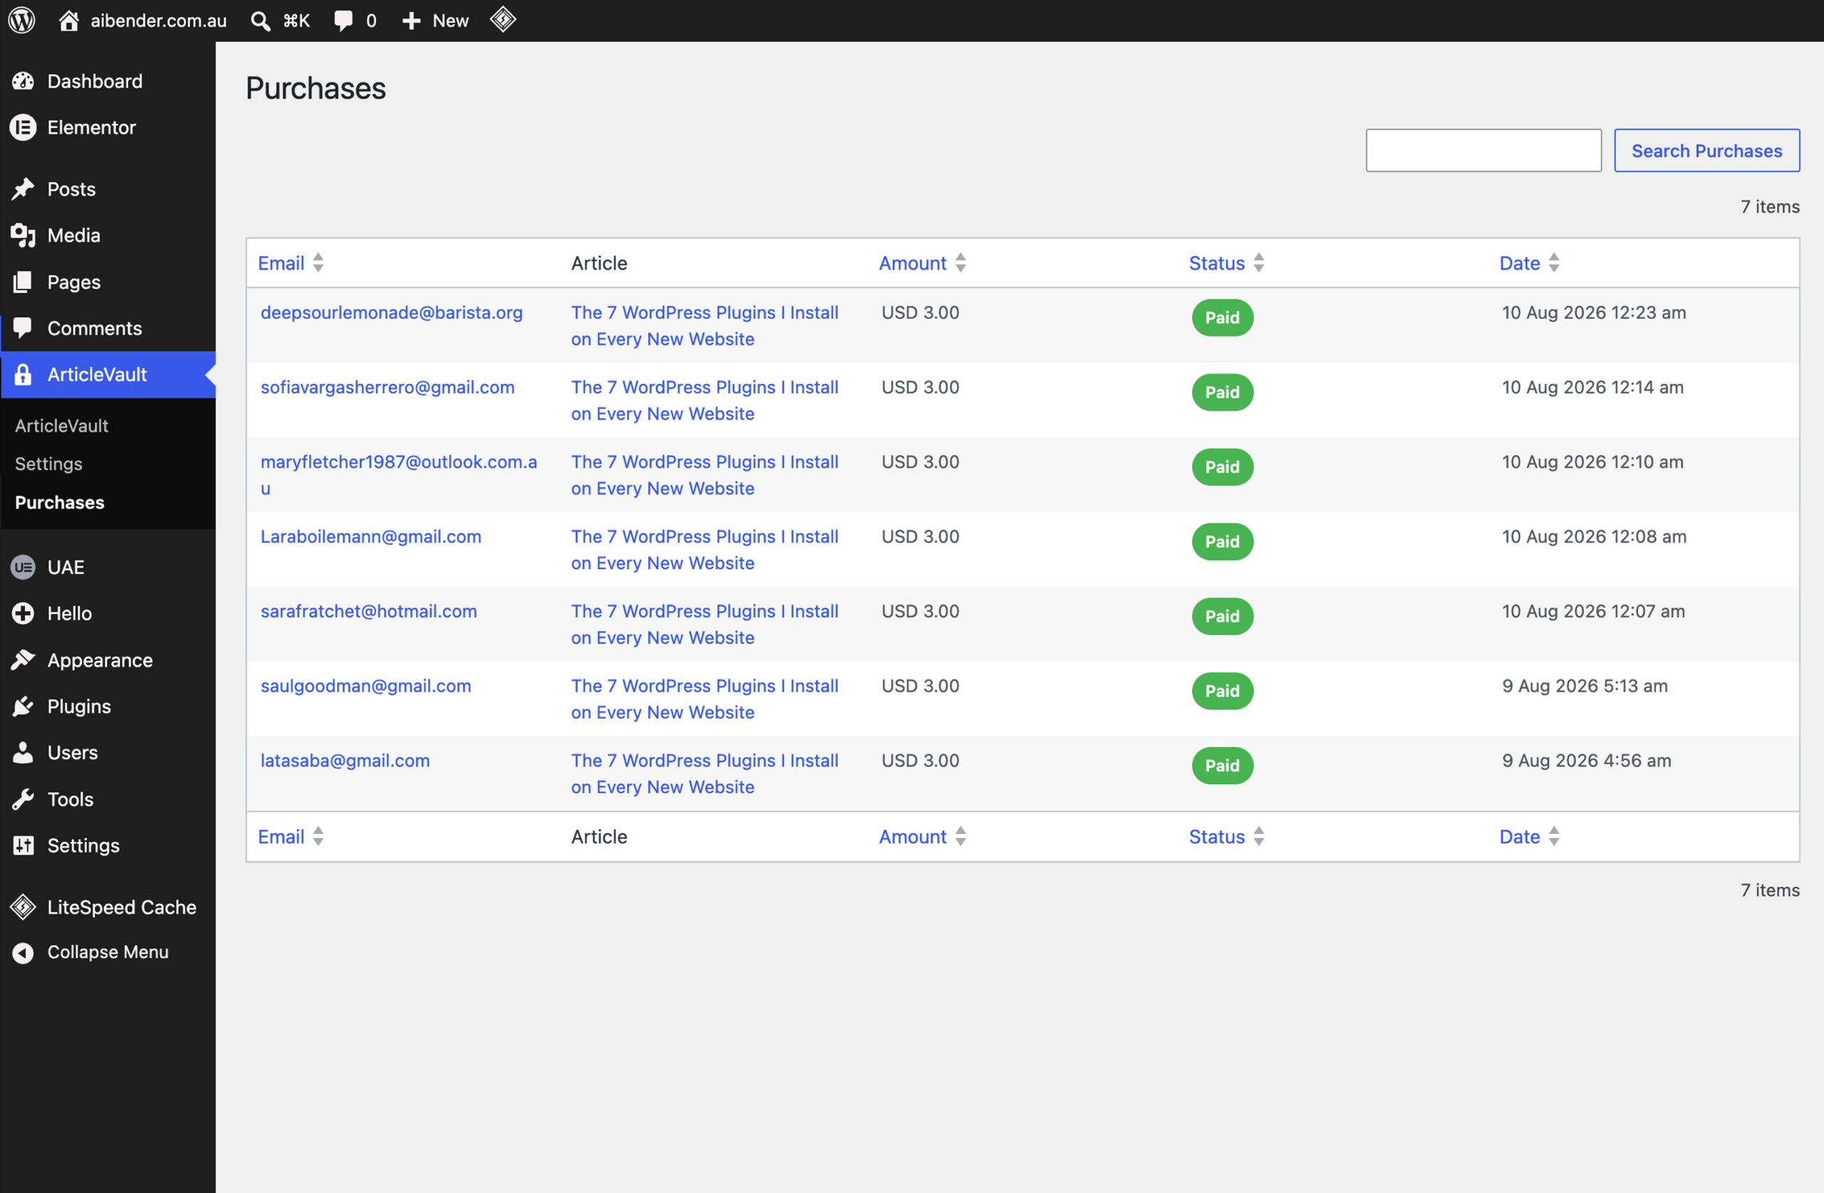Screen dimensions: 1824x1193
Task: Sort by Date using header arrows
Action: coord(1553,263)
